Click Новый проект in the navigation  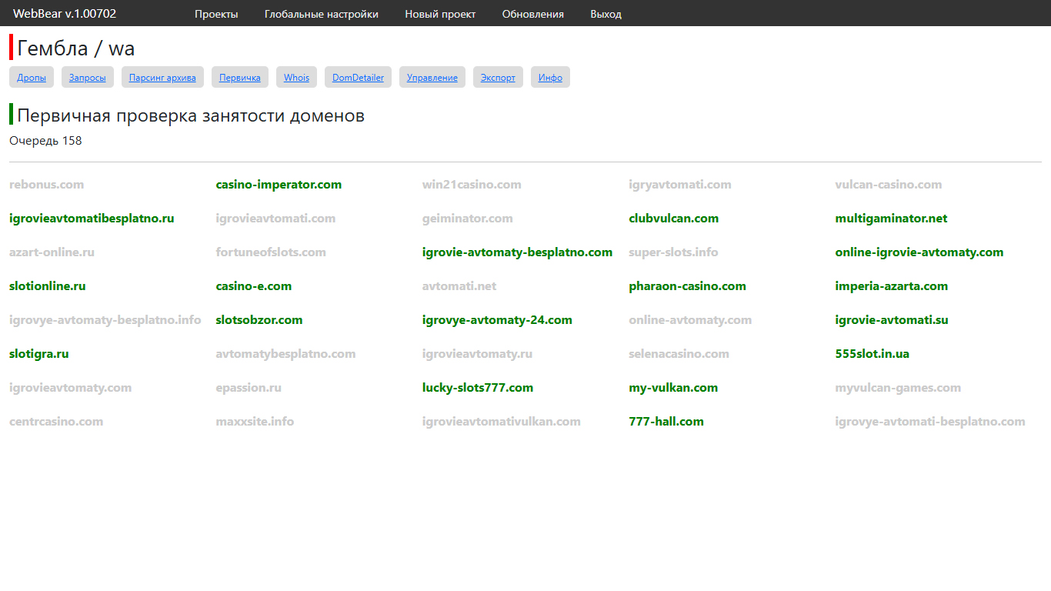click(x=440, y=14)
